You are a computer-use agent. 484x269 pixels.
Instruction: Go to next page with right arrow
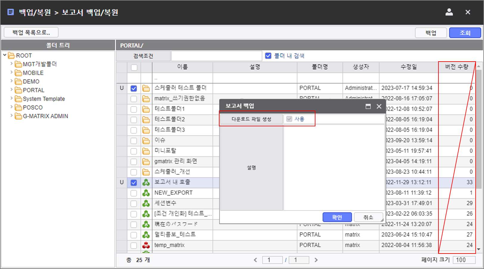316,260
